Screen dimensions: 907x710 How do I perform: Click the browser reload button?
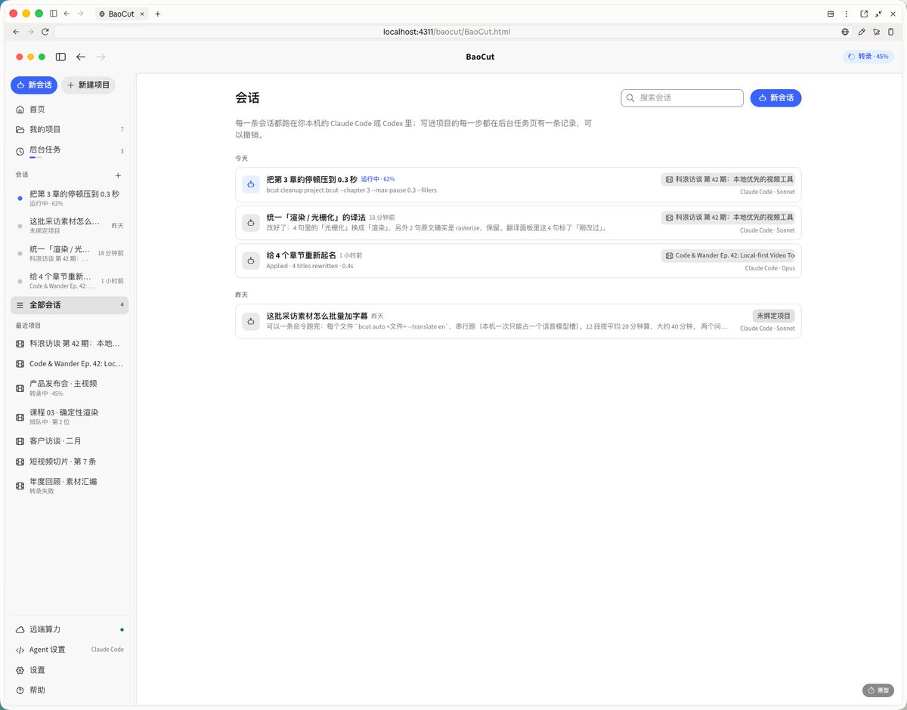pyautogui.click(x=45, y=32)
